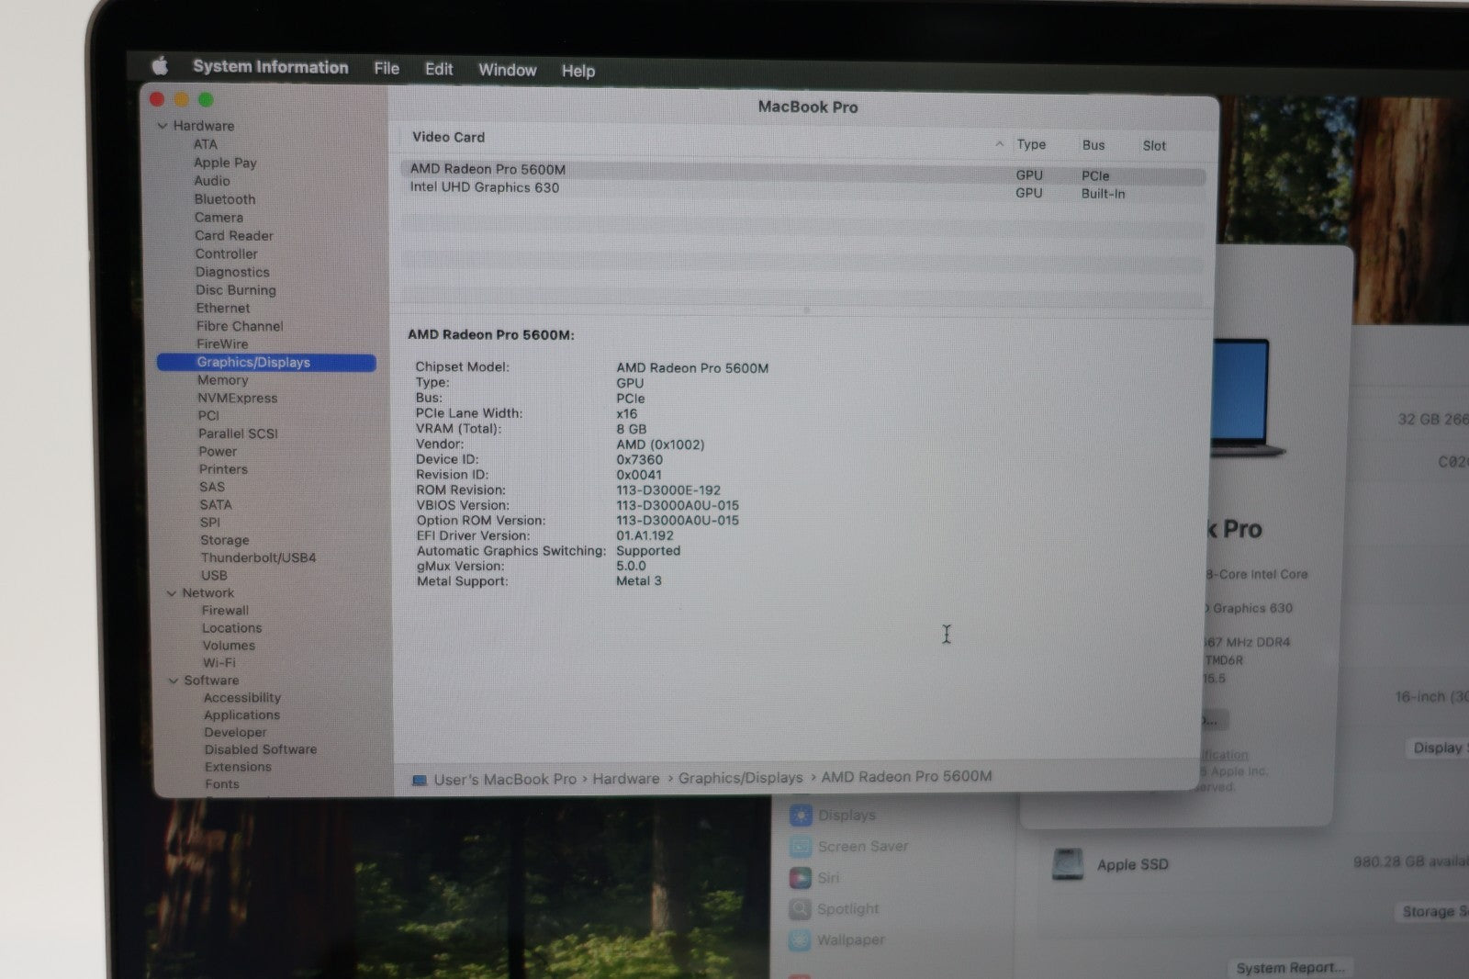
Task: Select USB in the sidebar
Action: click(x=214, y=576)
